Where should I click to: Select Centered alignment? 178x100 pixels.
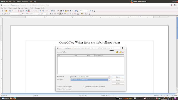(x=60, y=14)
